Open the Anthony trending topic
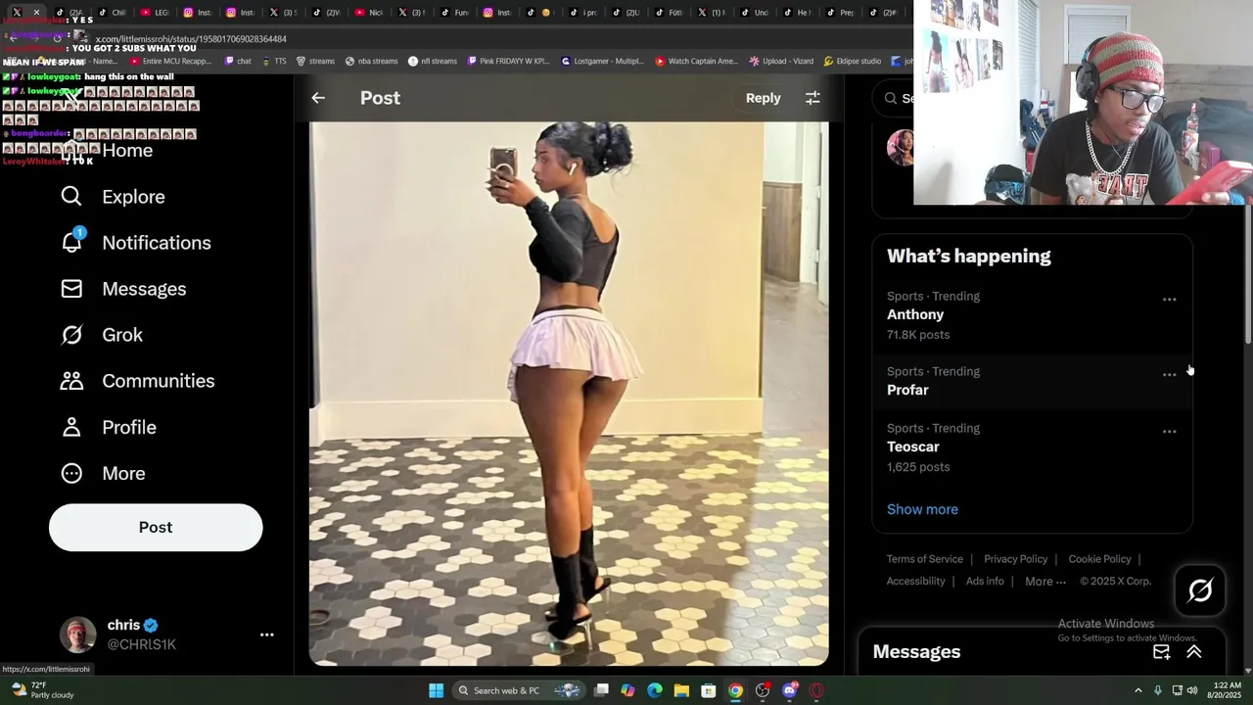This screenshot has width=1253, height=705. [x=1032, y=315]
